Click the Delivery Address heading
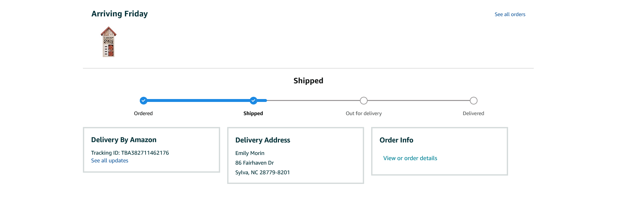 263,140
